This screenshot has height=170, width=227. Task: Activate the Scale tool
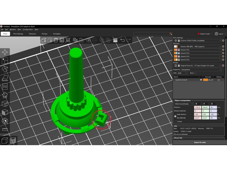[x=5, y=61]
